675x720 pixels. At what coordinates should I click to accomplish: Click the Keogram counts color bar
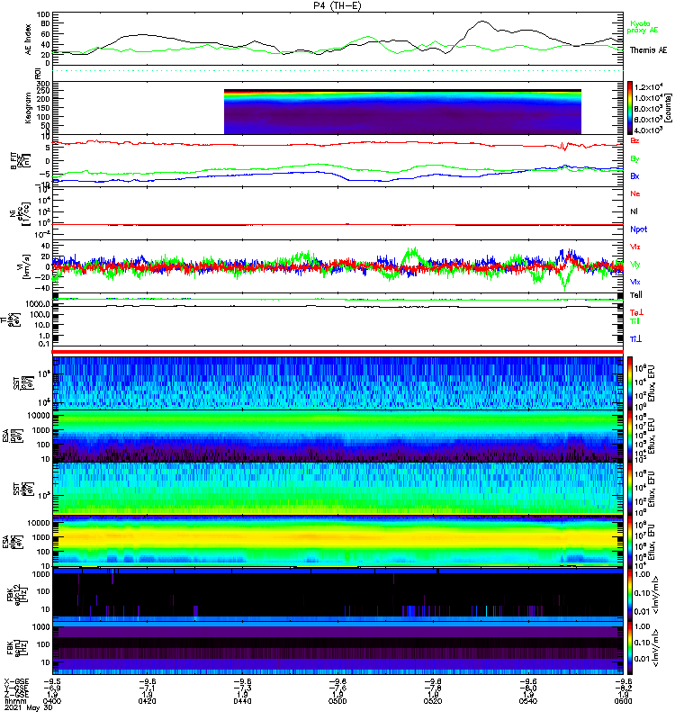(631, 108)
